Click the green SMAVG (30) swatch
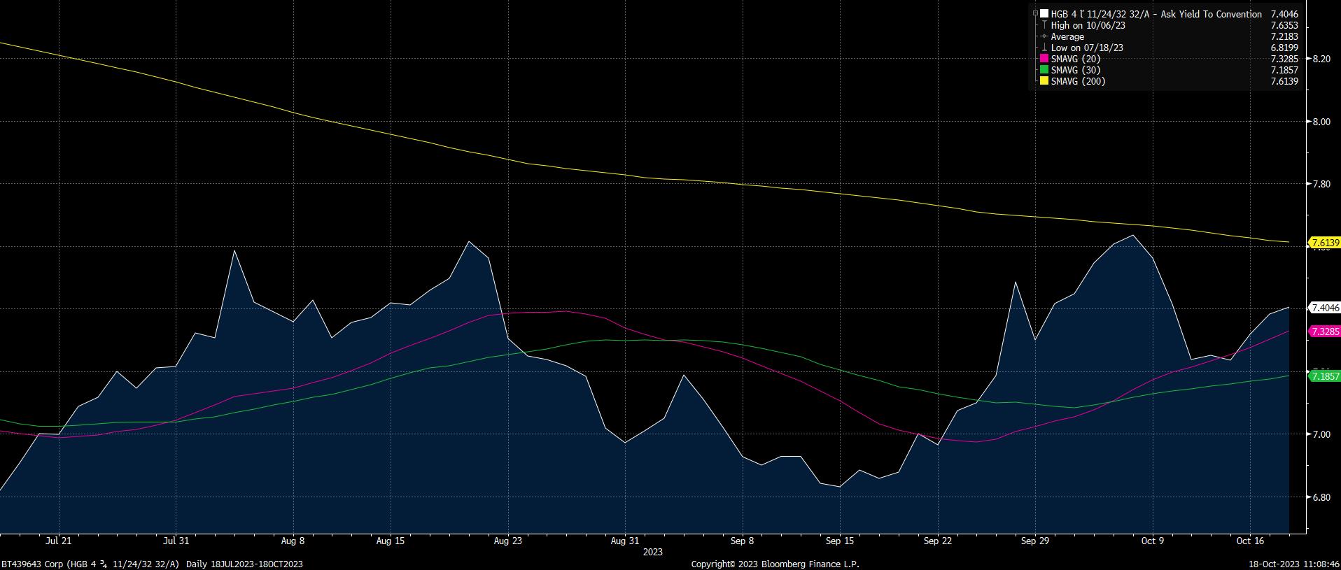 coord(1044,70)
